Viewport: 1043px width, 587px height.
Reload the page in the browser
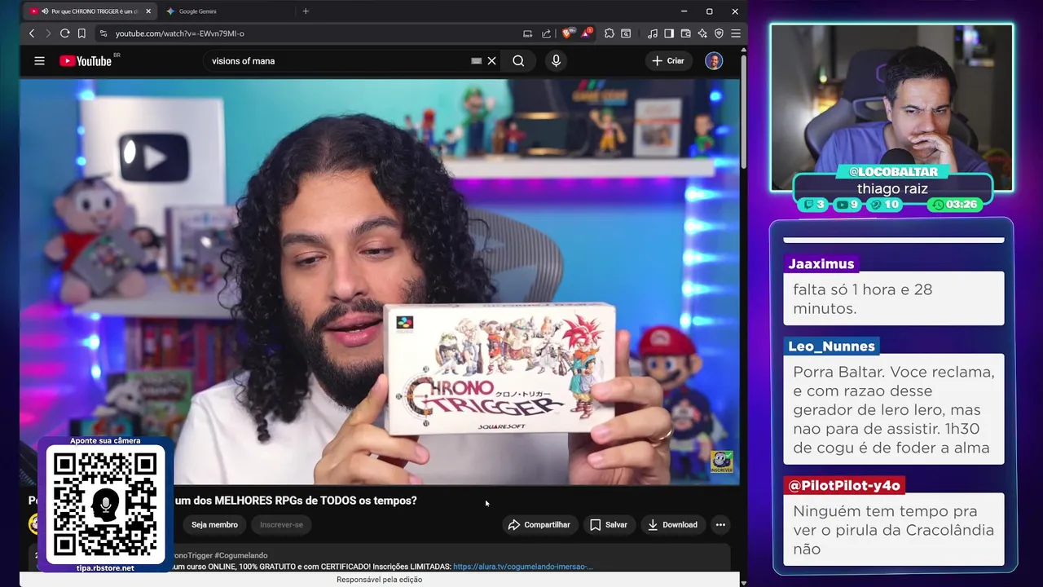click(x=64, y=33)
